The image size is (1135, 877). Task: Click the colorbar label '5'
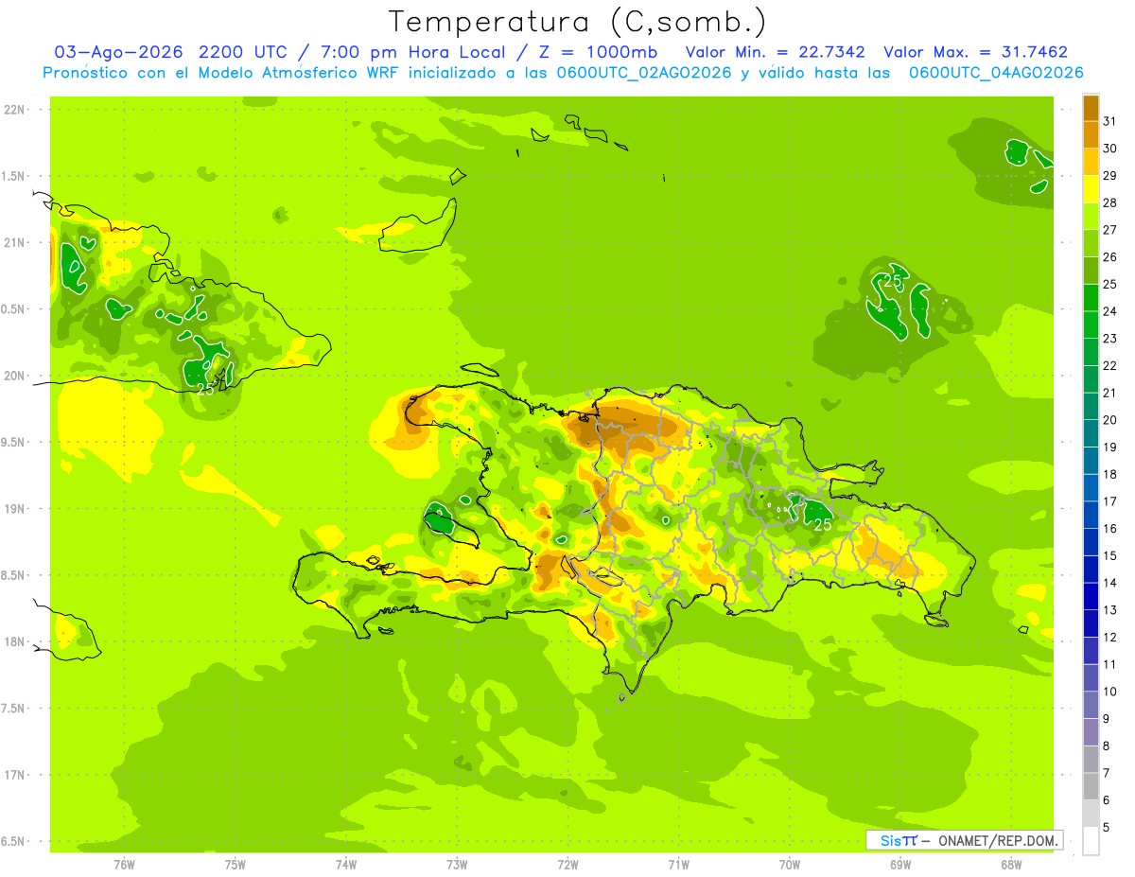tap(1107, 827)
